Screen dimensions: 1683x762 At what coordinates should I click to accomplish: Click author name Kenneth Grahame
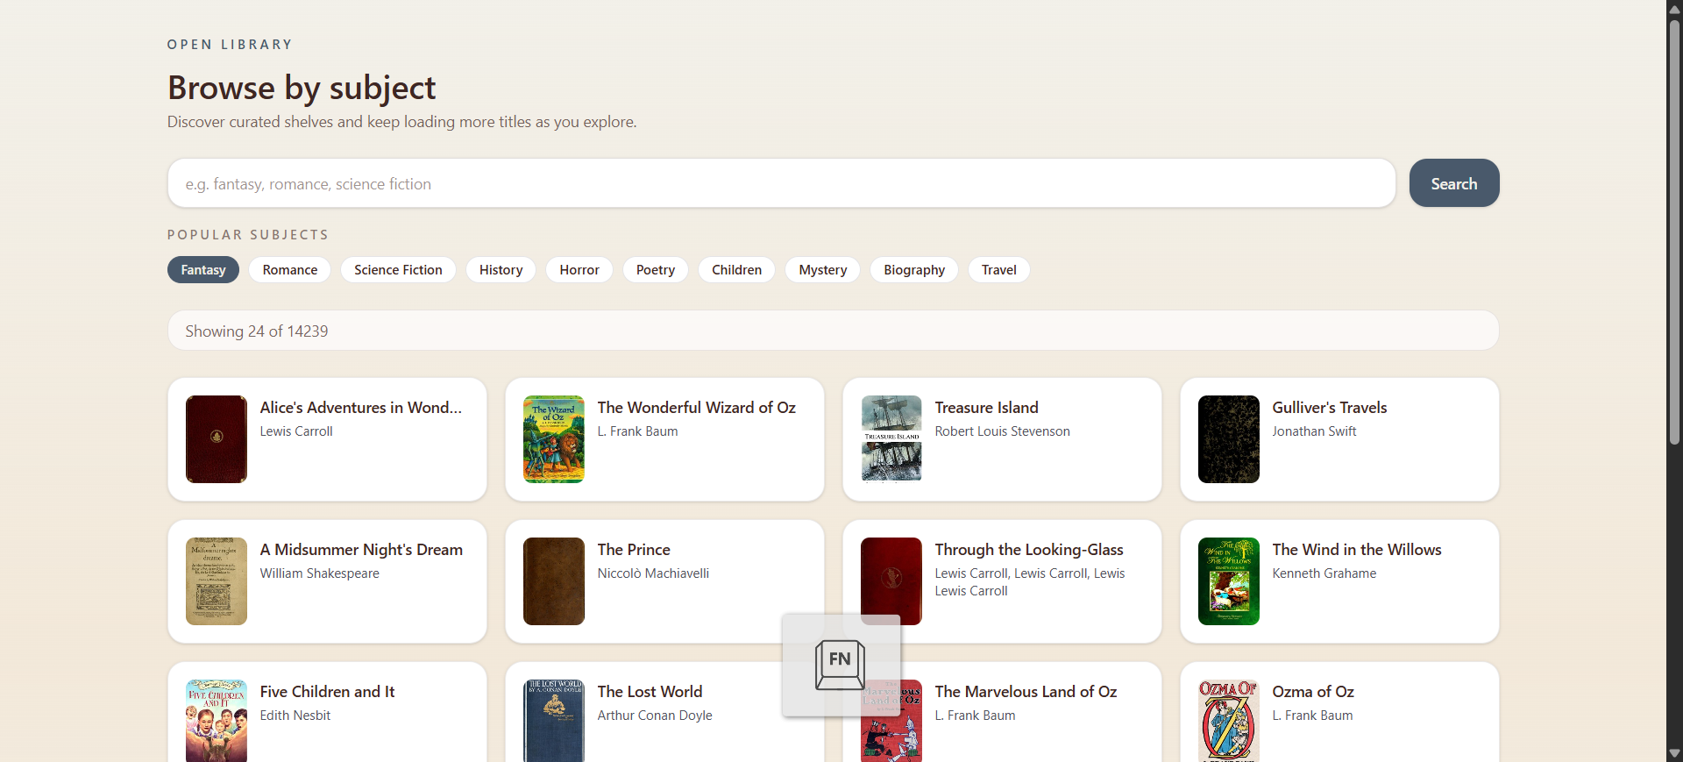[1324, 573]
